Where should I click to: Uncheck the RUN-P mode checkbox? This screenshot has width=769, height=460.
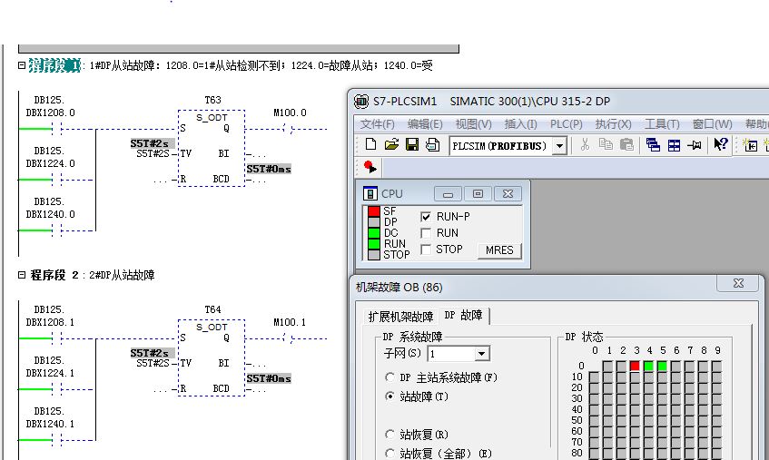426,217
